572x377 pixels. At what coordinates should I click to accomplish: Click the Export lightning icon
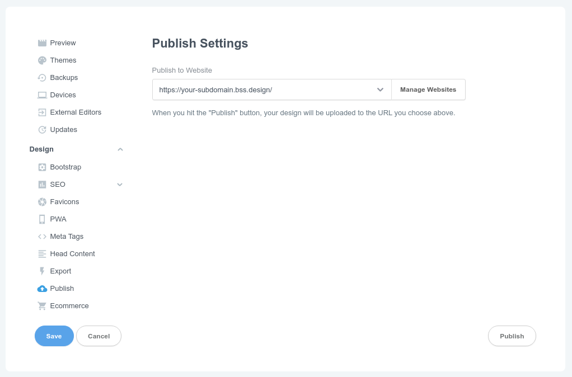click(x=42, y=271)
